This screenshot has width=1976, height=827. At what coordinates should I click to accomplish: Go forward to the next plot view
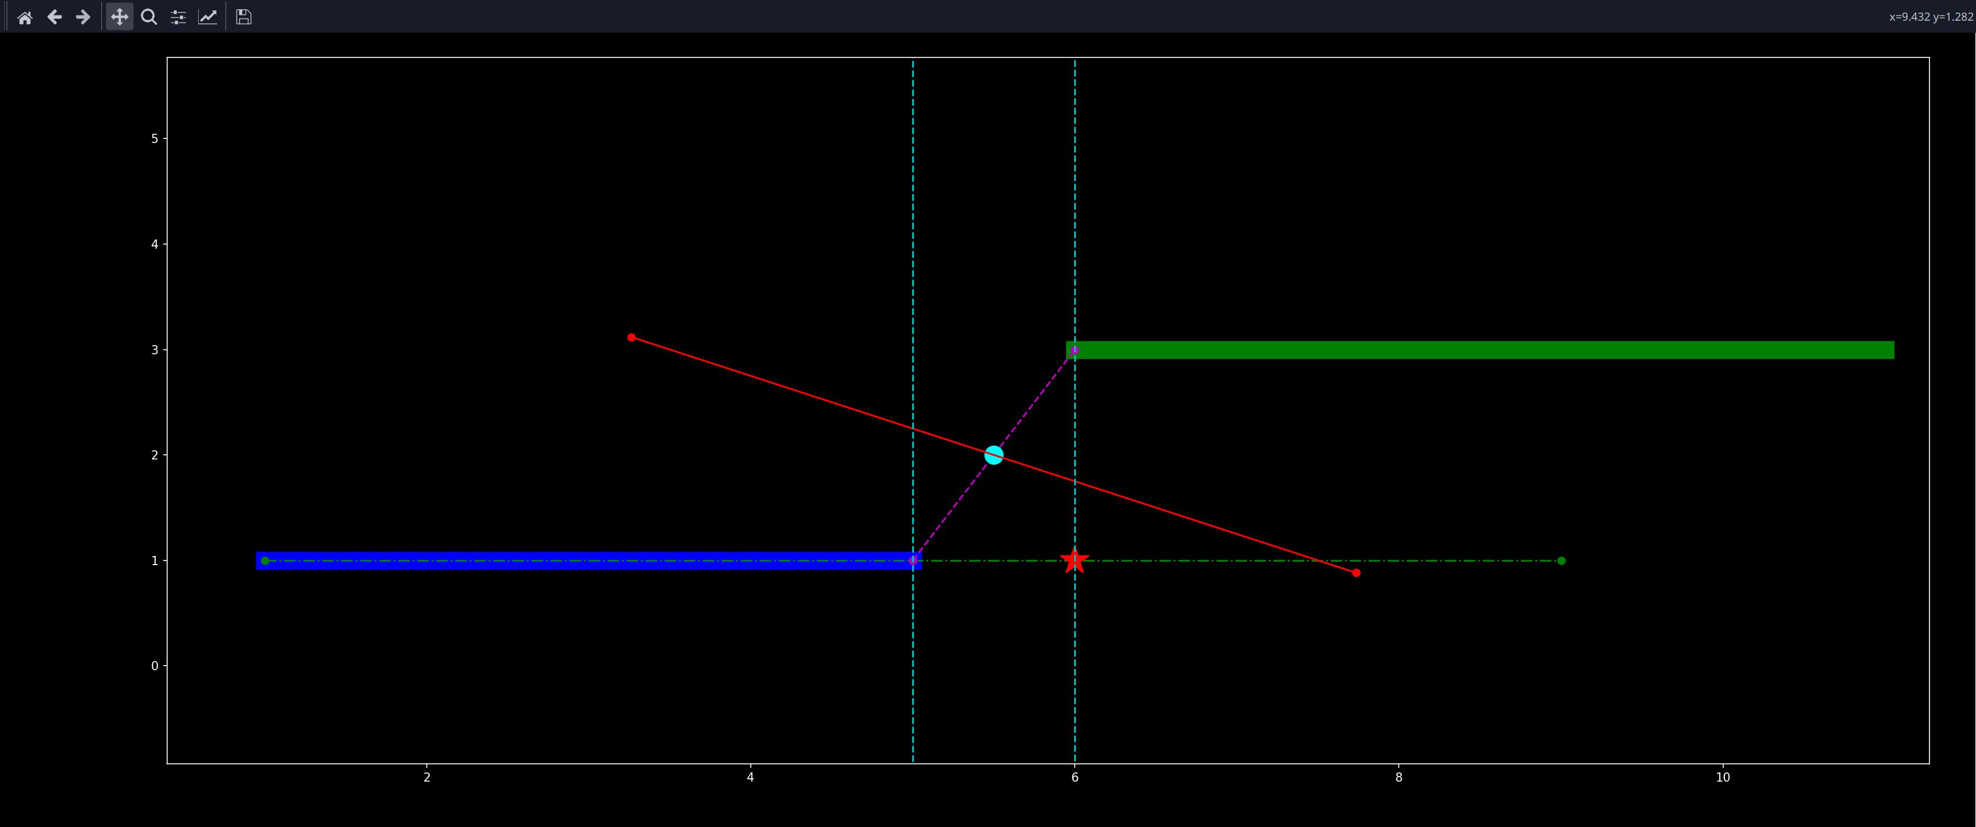coord(84,17)
